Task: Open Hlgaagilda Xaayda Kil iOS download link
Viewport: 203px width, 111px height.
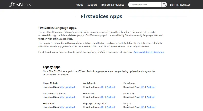Action: coord(102,107)
